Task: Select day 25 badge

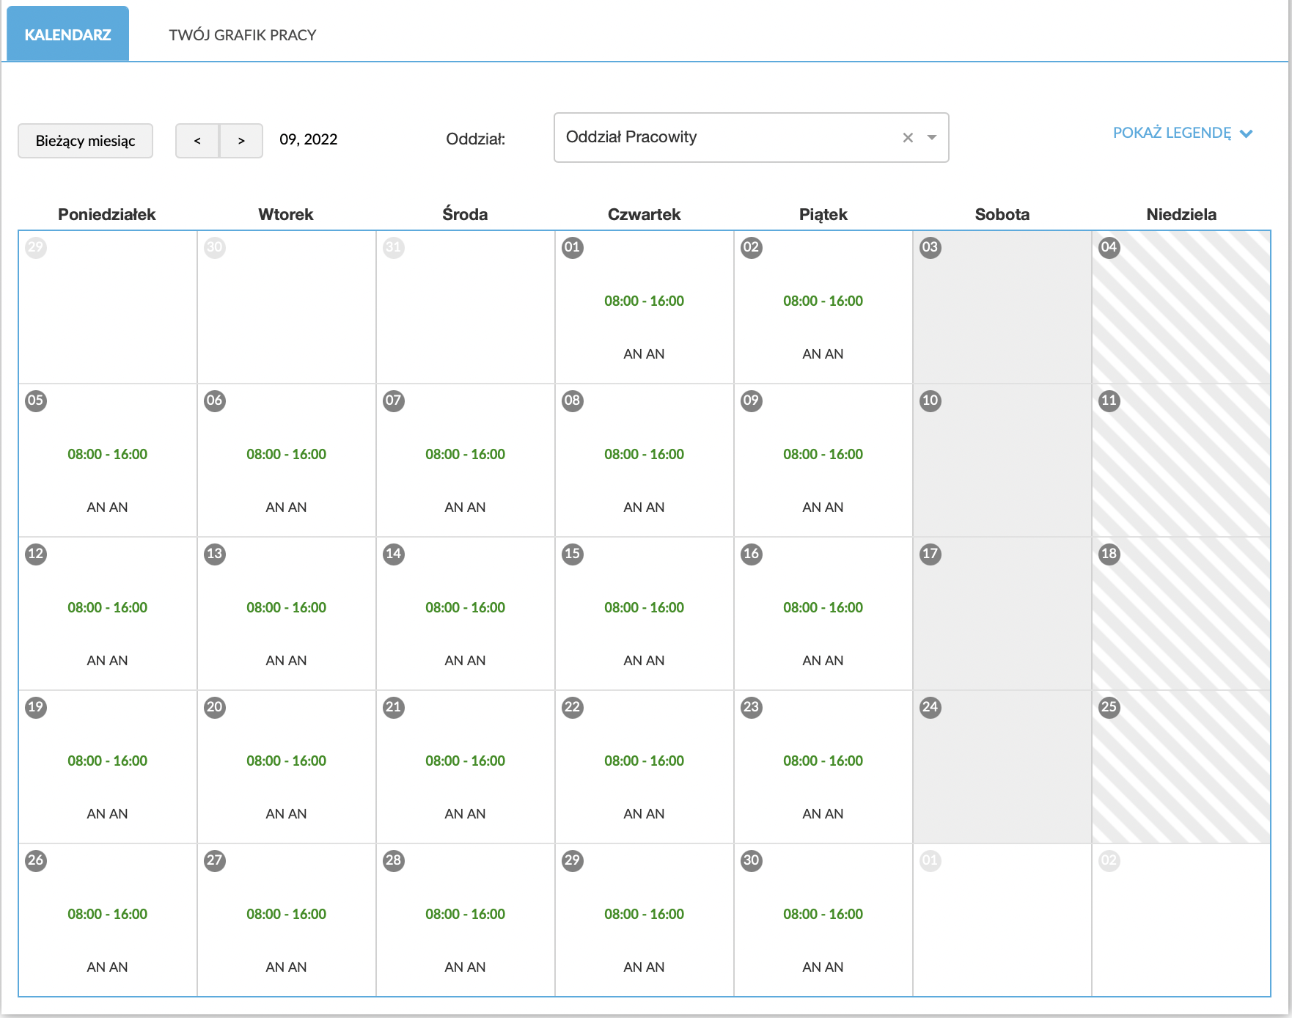Action: coord(1109,707)
